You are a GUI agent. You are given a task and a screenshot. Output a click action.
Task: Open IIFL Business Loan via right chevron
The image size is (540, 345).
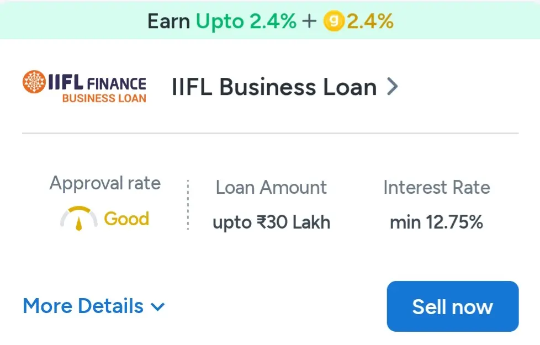pyautogui.click(x=393, y=87)
